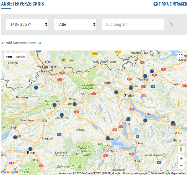Click the plus icon beside Firma Eintragen
Screen dimensions: 189x177
click(x=156, y=4)
